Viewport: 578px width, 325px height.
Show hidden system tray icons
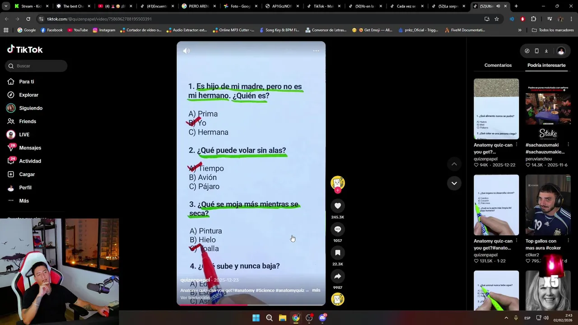[x=506, y=318]
